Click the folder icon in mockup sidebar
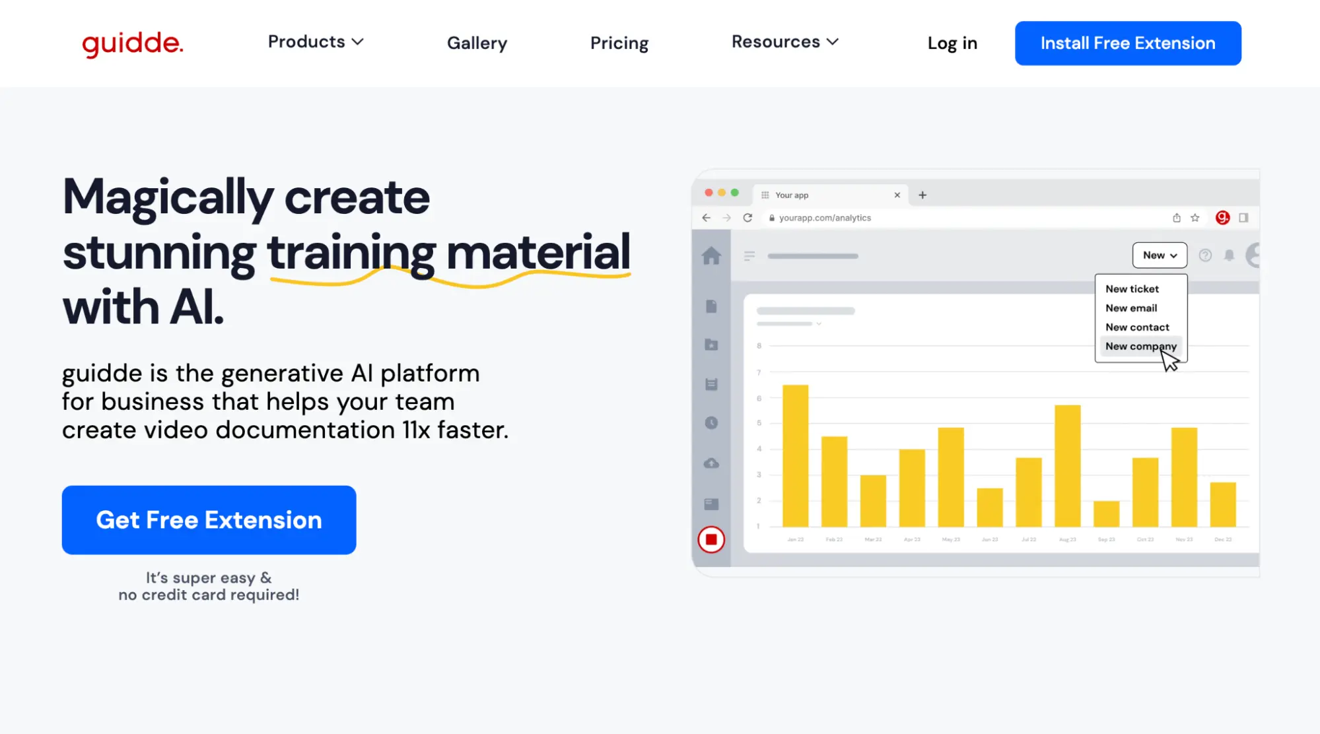 [x=711, y=345]
